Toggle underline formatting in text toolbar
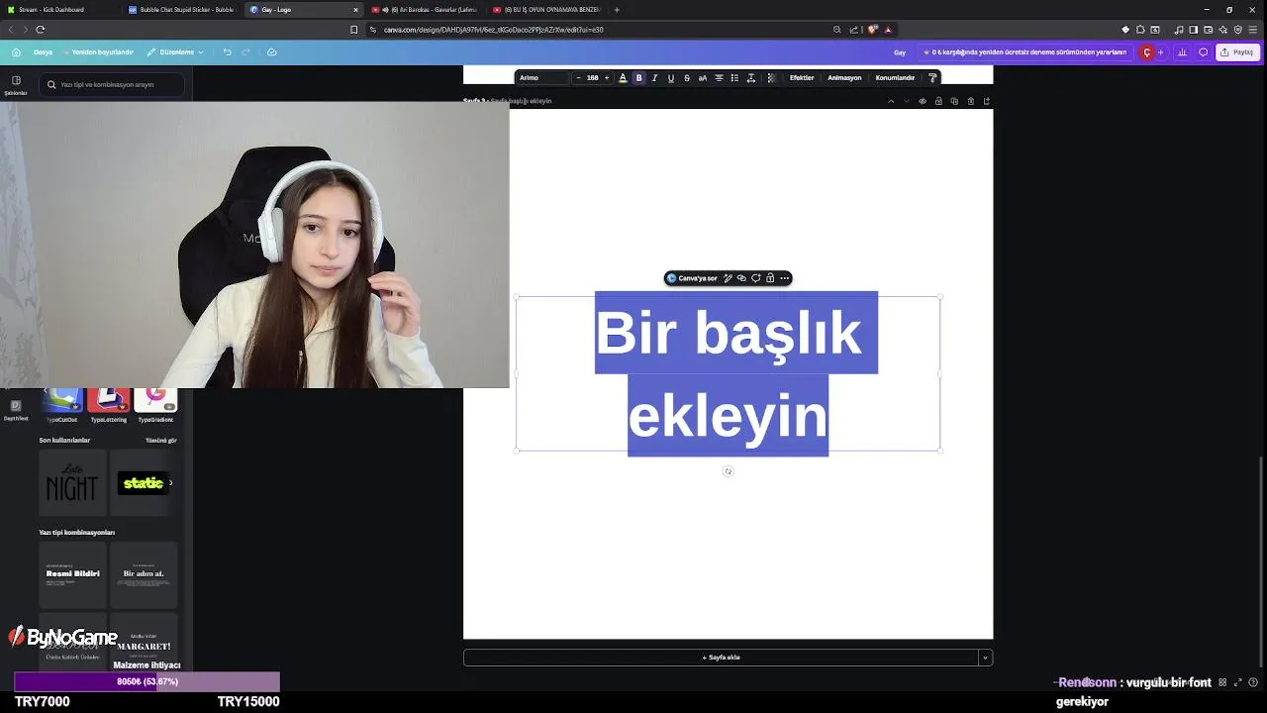The height and width of the screenshot is (713, 1267). tap(670, 78)
